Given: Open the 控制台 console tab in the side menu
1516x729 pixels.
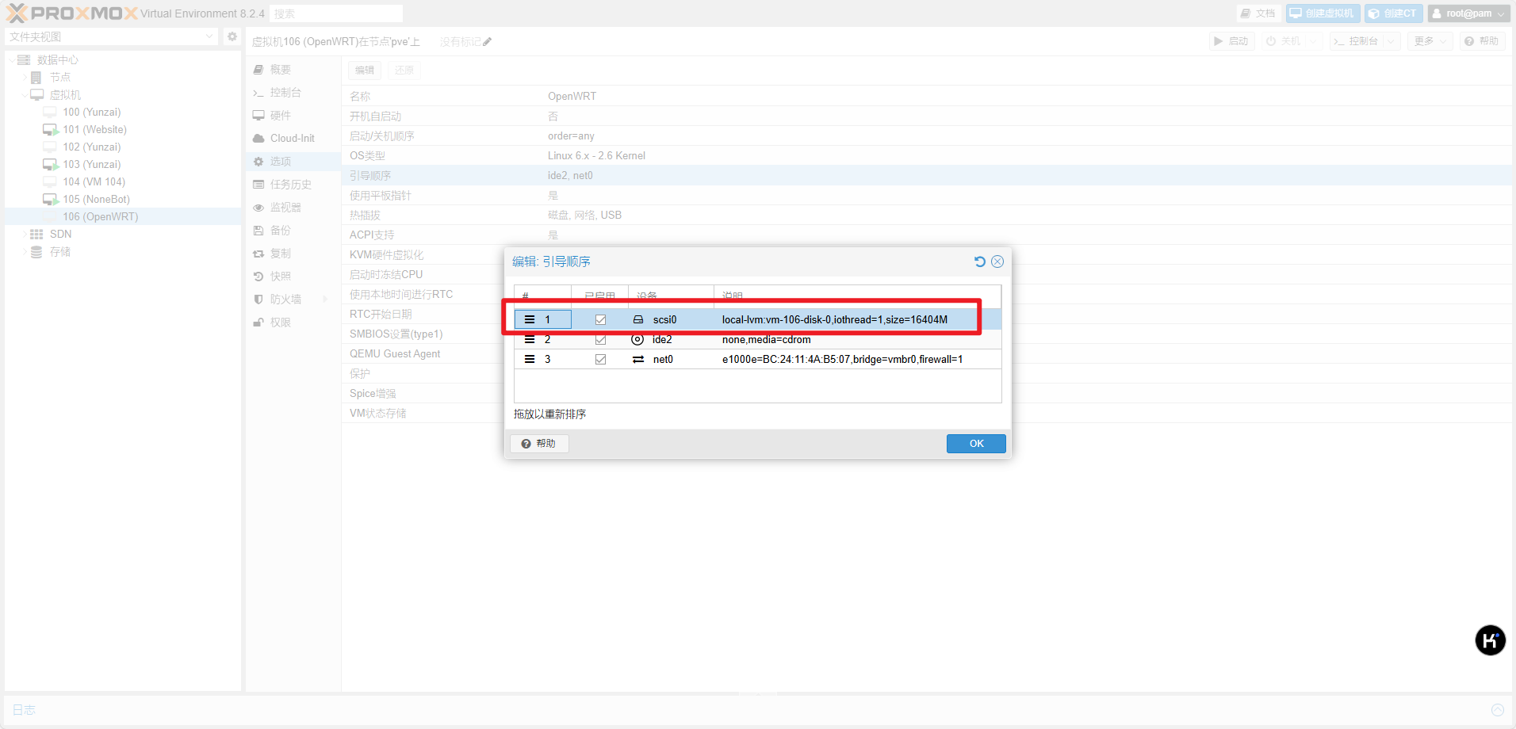Looking at the screenshot, I should point(293,93).
